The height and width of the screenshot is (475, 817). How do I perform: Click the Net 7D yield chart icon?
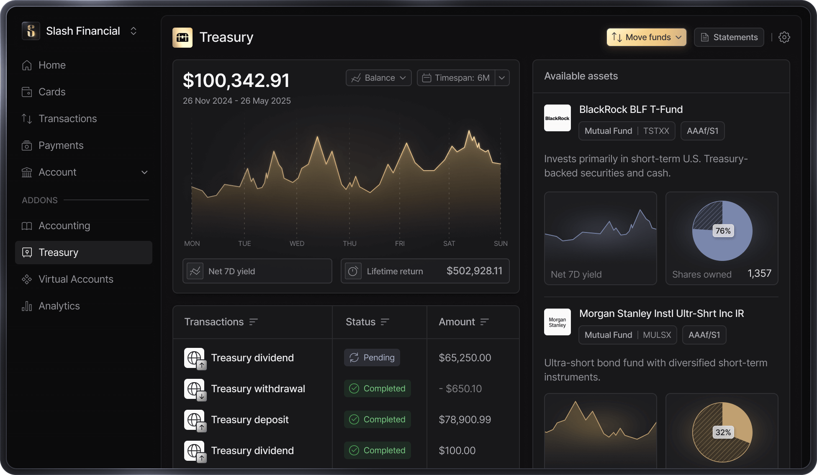pyautogui.click(x=195, y=271)
